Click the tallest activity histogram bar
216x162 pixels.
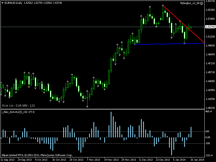pos(111,124)
